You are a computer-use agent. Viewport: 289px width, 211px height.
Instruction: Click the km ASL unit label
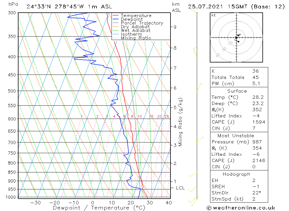pos(176,7)
